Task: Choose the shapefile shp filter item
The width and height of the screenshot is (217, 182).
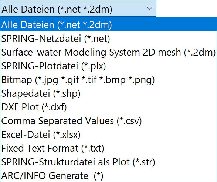Action: [109, 93]
